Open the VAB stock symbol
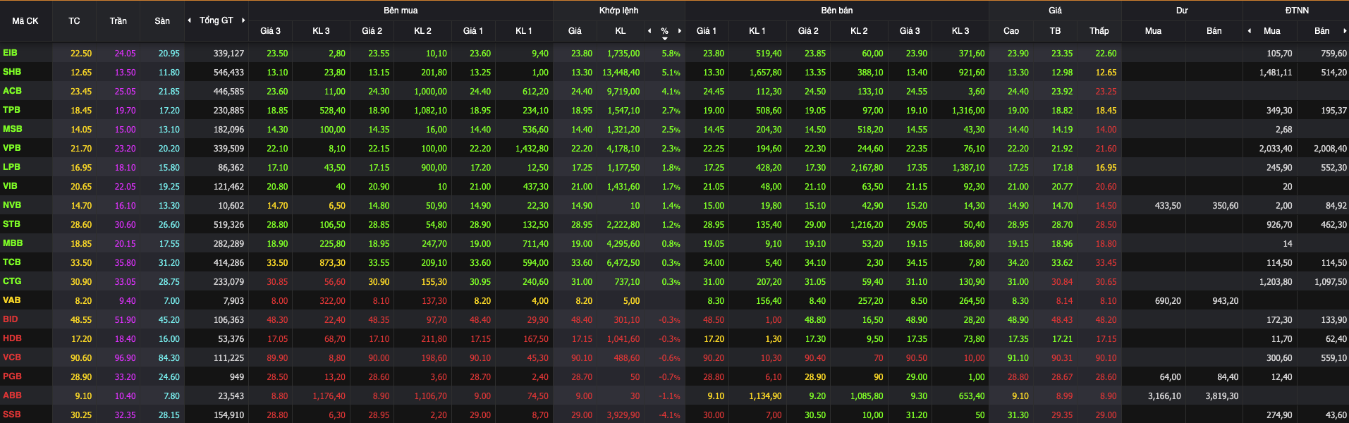Image resolution: width=1349 pixels, height=423 pixels. (x=11, y=300)
